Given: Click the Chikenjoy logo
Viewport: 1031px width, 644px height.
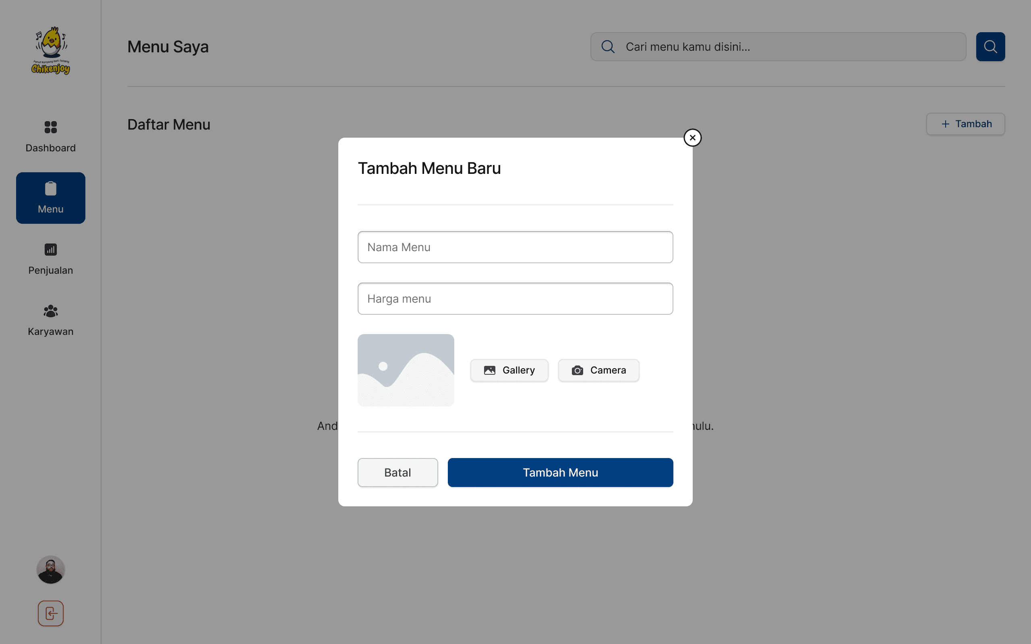Looking at the screenshot, I should coord(51,51).
